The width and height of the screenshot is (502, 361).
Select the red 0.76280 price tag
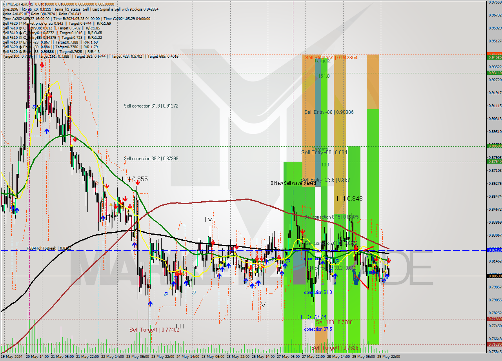pyautogui.click(x=494, y=344)
